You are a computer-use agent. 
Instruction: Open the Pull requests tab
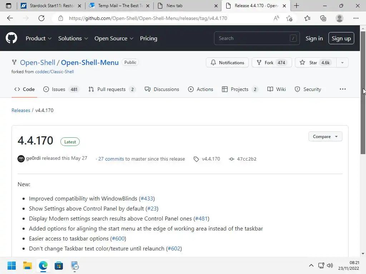click(x=112, y=89)
